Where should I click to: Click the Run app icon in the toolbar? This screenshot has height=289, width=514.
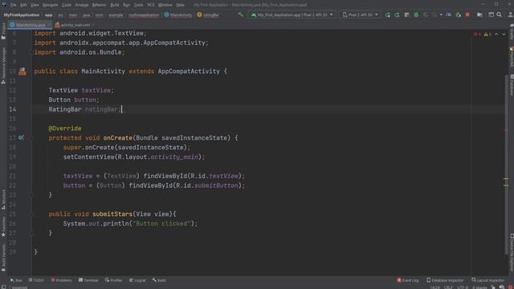(x=388, y=14)
